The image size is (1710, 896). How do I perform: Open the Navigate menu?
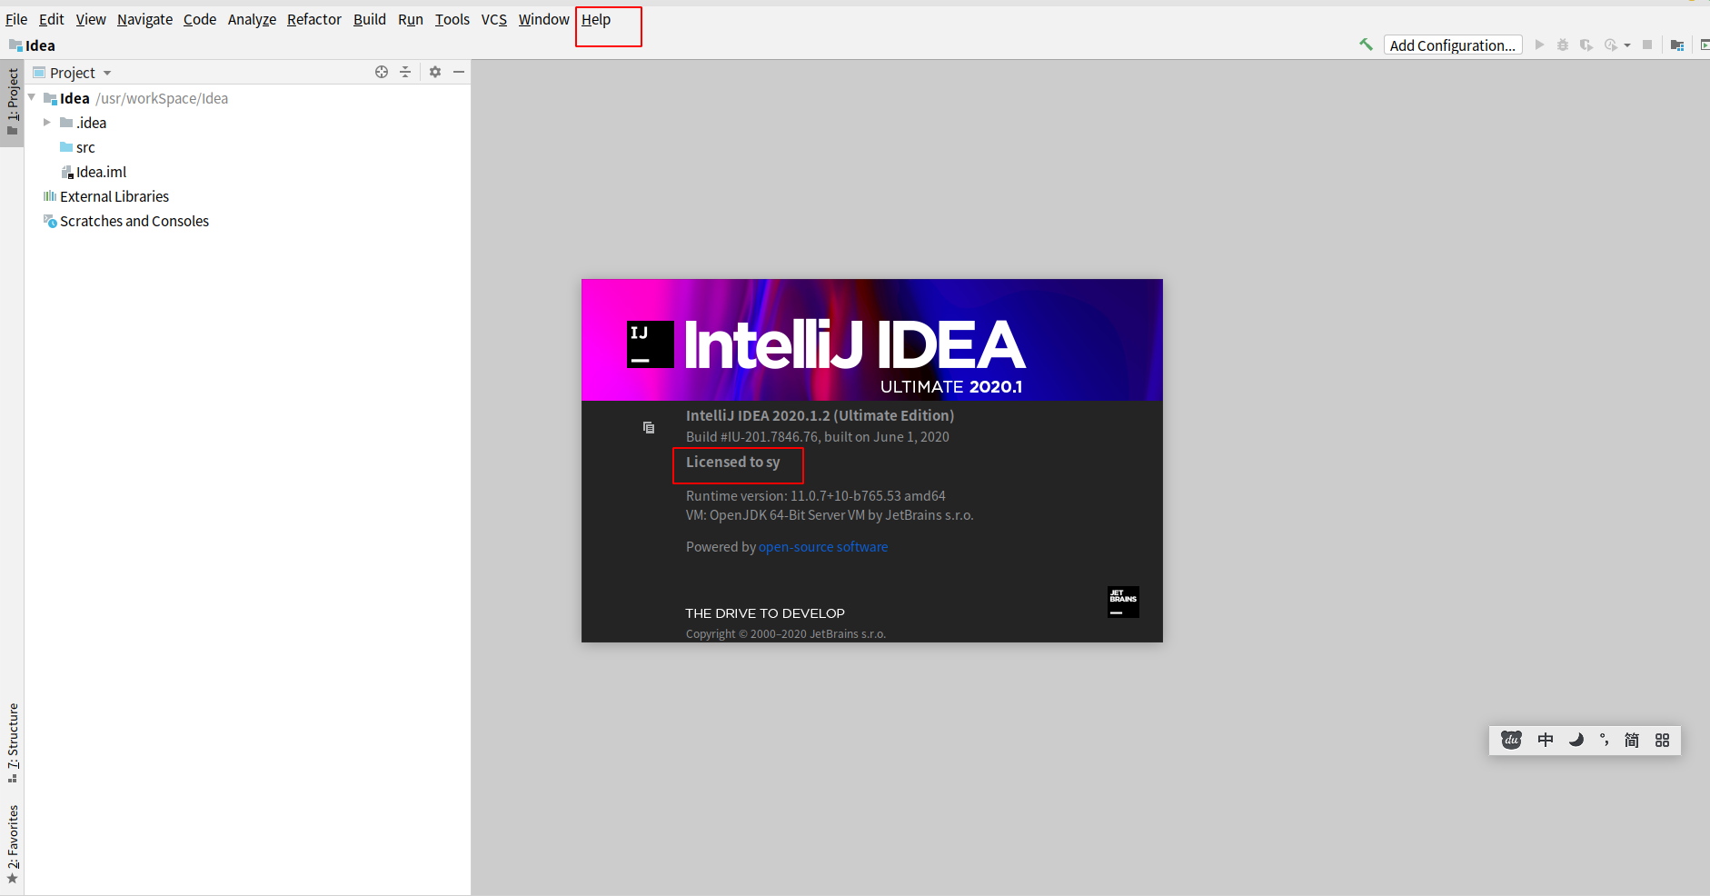tap(144, 19)
